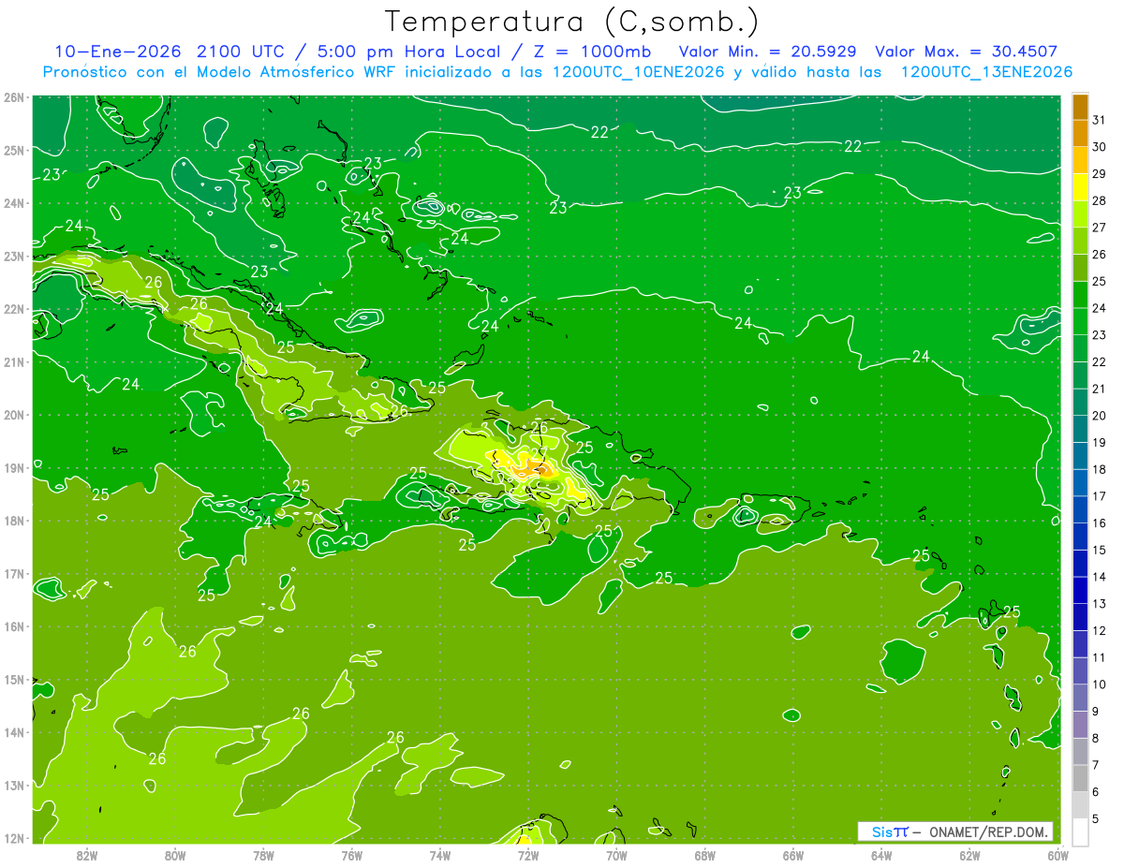Click the longitude label "68W"
This screenshot has height=868, width=1124.
click(704, 855)
